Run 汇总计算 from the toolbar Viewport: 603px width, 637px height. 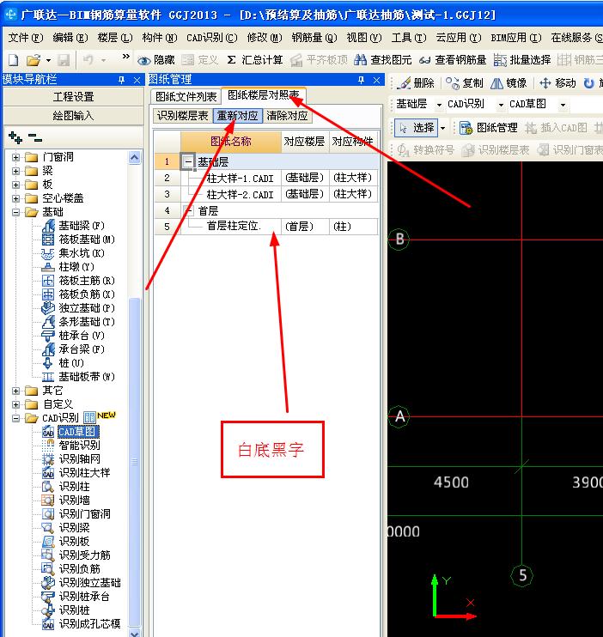tap(255, 60)
